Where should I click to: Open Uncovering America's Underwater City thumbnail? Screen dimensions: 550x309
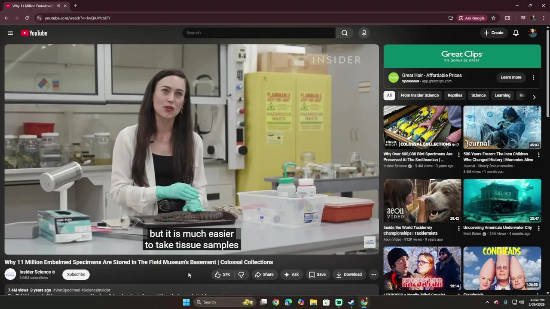pos(502,200)
